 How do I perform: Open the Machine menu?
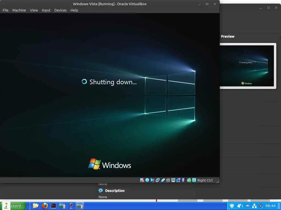point(19,10)
